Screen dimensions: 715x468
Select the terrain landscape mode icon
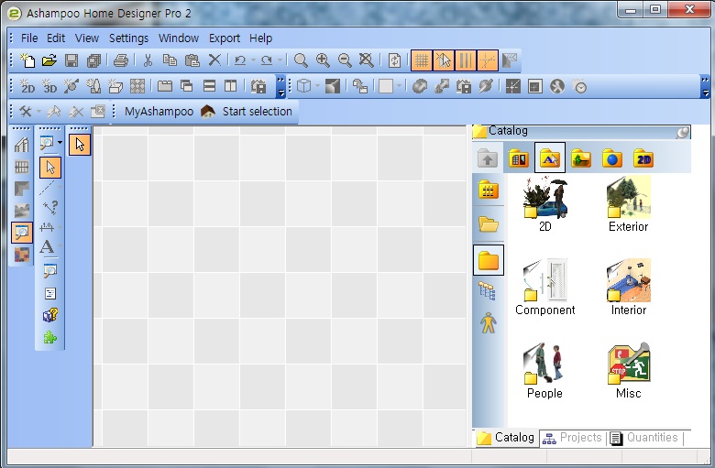click(x=21, y=210)
